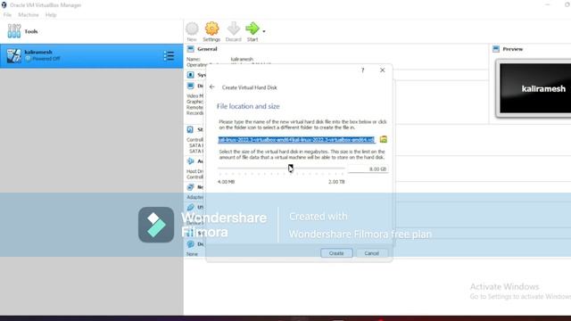Click the Storage section icon
Viewport: 571px width, 321px height.
click(x=190, y=129)
